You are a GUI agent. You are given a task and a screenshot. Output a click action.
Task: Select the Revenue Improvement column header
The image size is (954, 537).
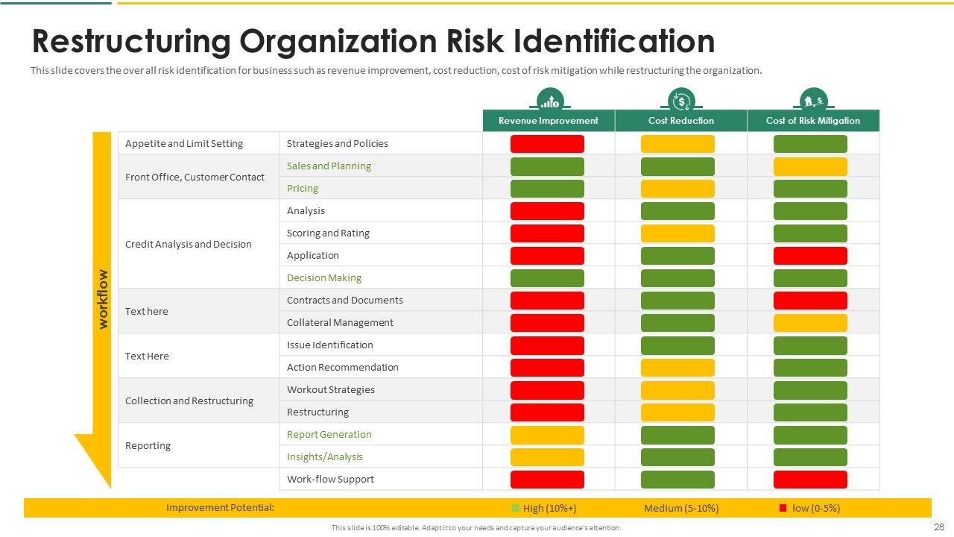click(x=549, y=121)
